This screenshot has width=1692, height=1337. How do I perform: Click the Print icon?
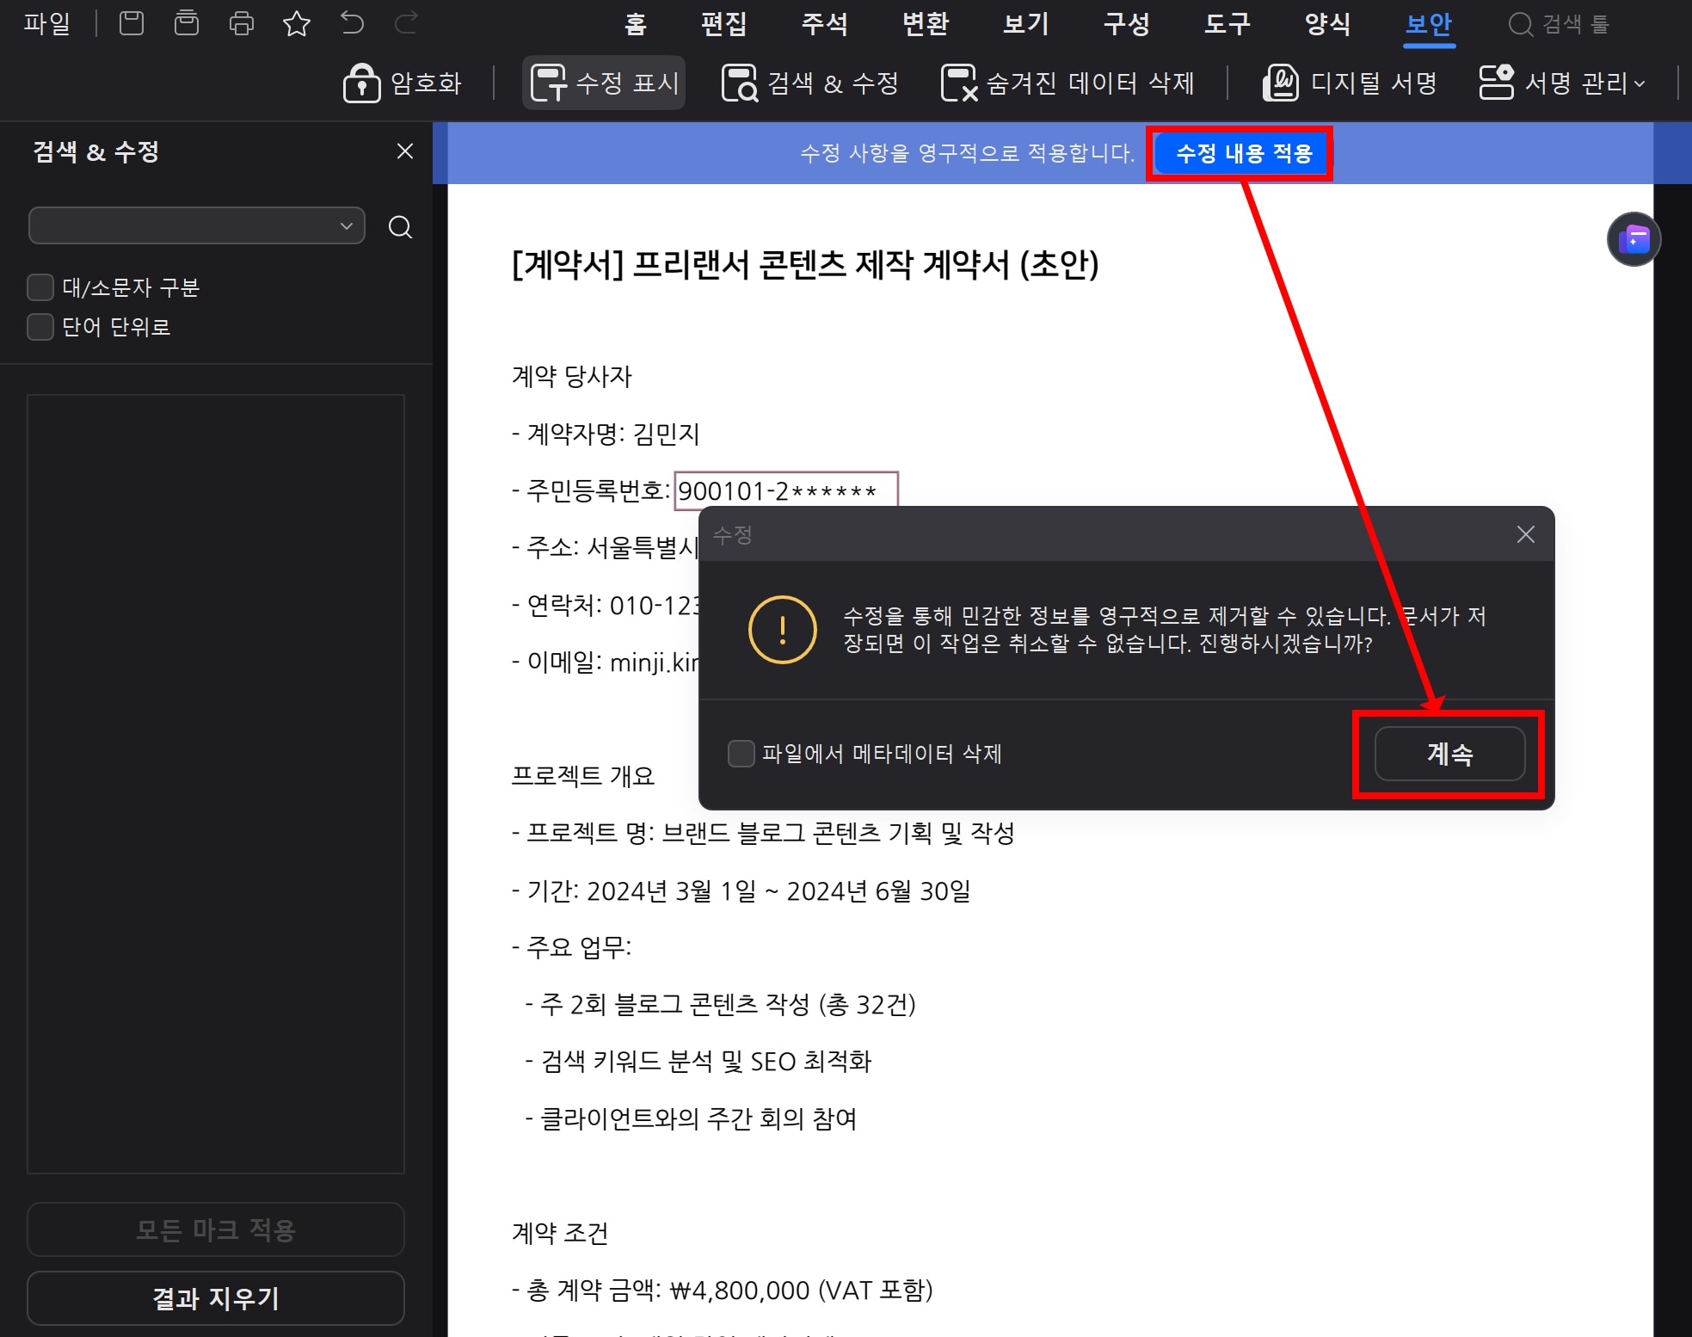point(242,23)
